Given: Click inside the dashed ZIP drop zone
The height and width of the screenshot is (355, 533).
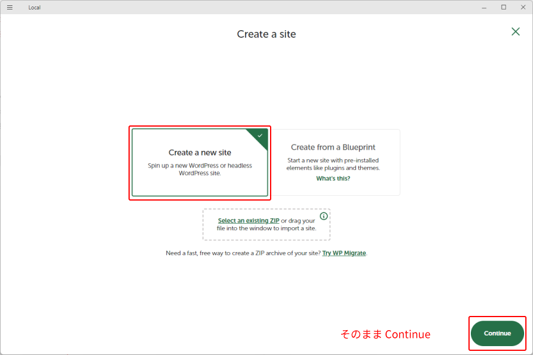Looking at the screenshot, I should [266, 233].
